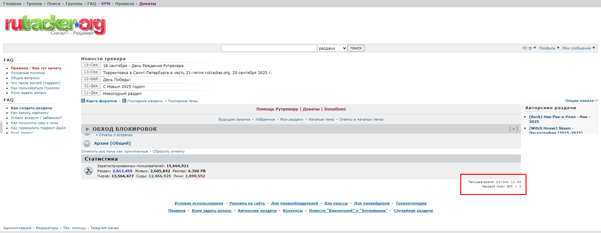Open 'Как создать раздачу' sidebar link

point(31,108)
